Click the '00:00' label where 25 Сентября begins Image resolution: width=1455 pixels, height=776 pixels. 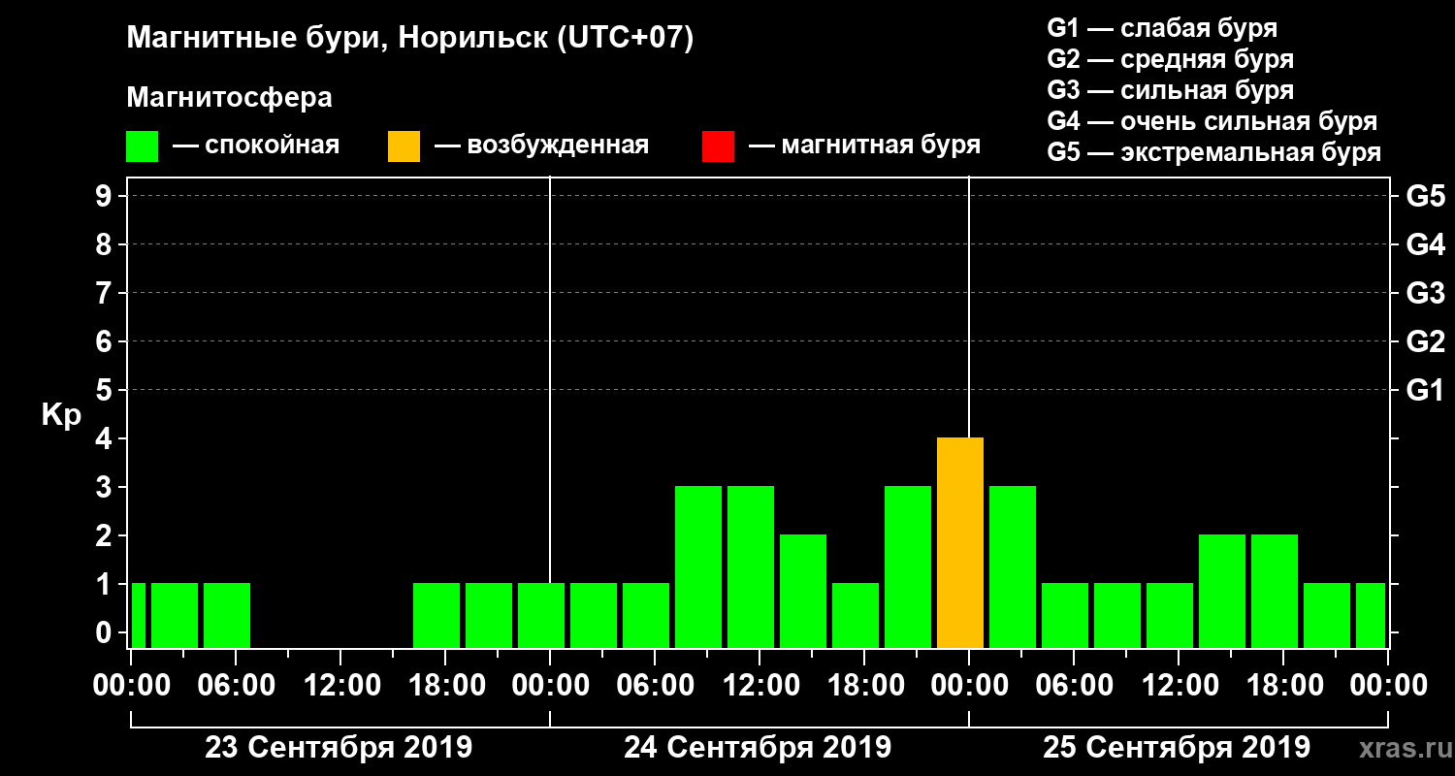click(968, 686)
